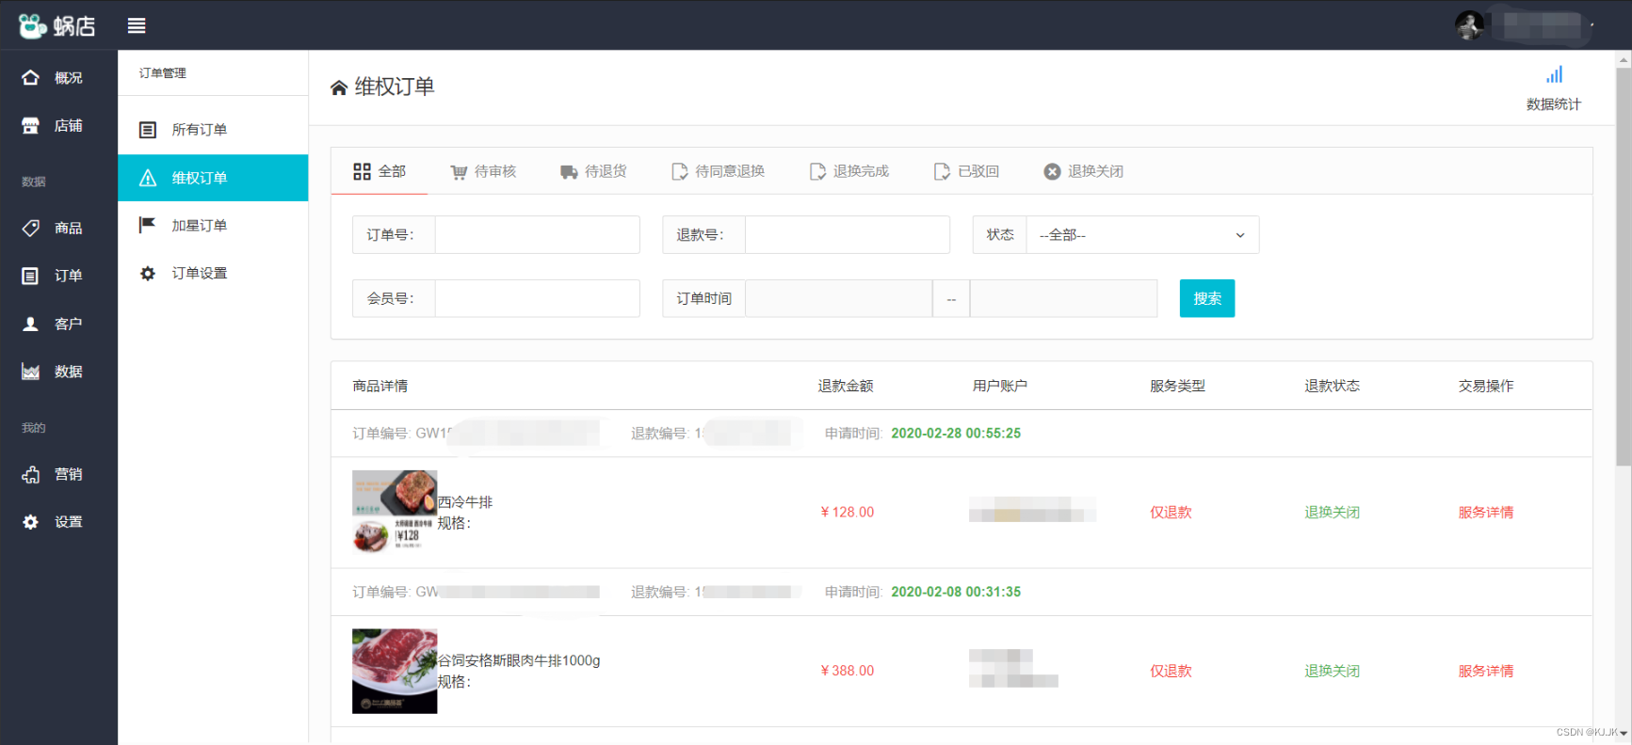Image resolution: width=1632 pixels, height=745 pixels.
Task: Click 订单设置 gear icon
Action: tap(148, 274)
